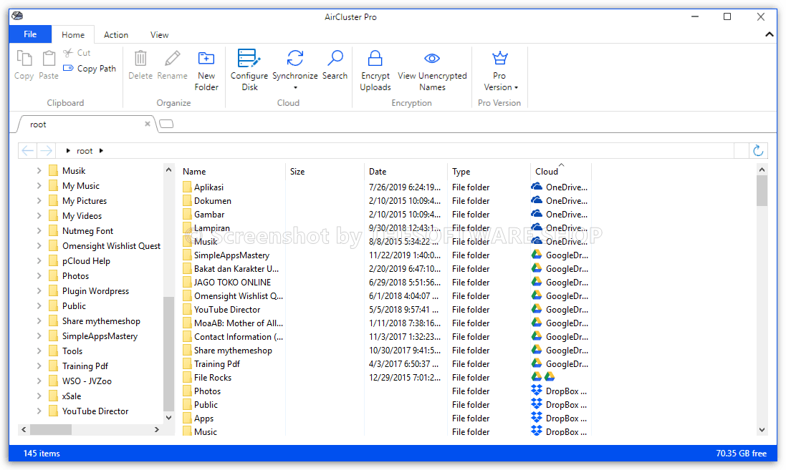Viewport: 786px width, 470px height.
Task: Switch to the Action ribbon tab
Action: click(x=116, y=35)
